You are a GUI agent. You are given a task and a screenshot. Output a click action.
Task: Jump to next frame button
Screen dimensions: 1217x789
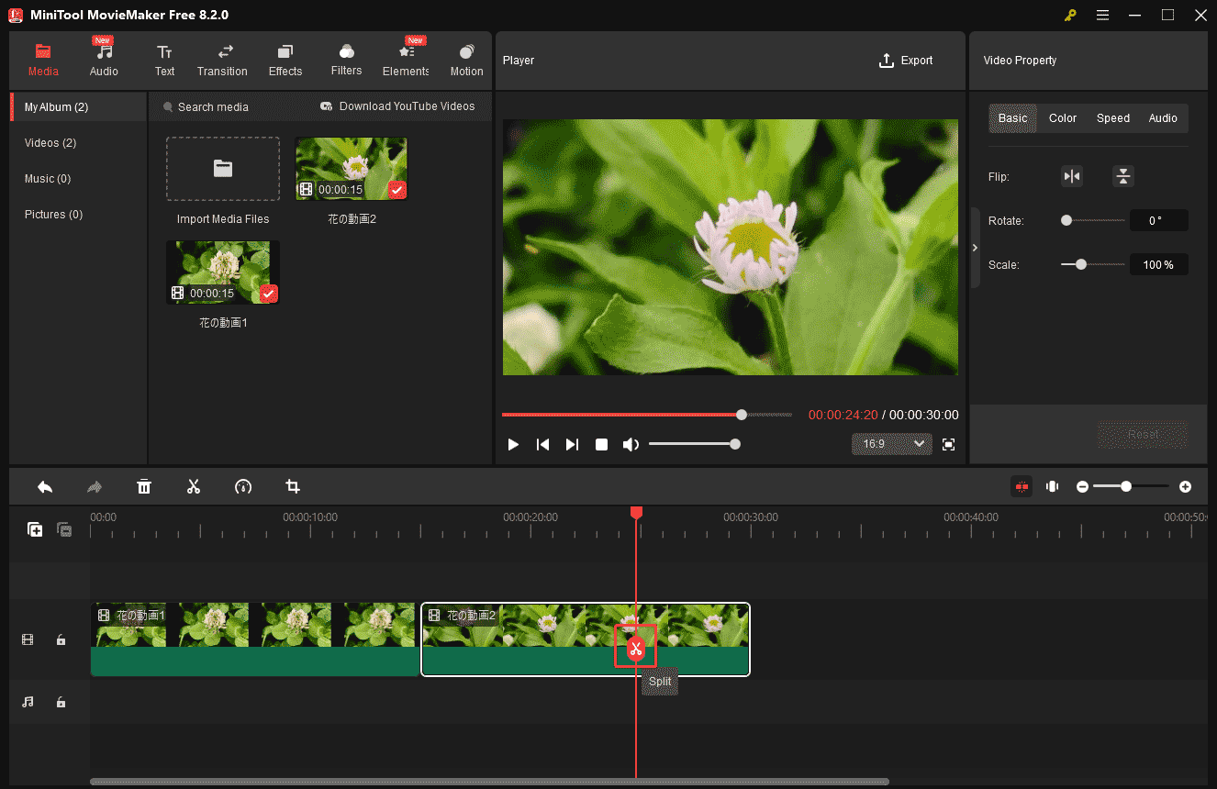(572, 444)
